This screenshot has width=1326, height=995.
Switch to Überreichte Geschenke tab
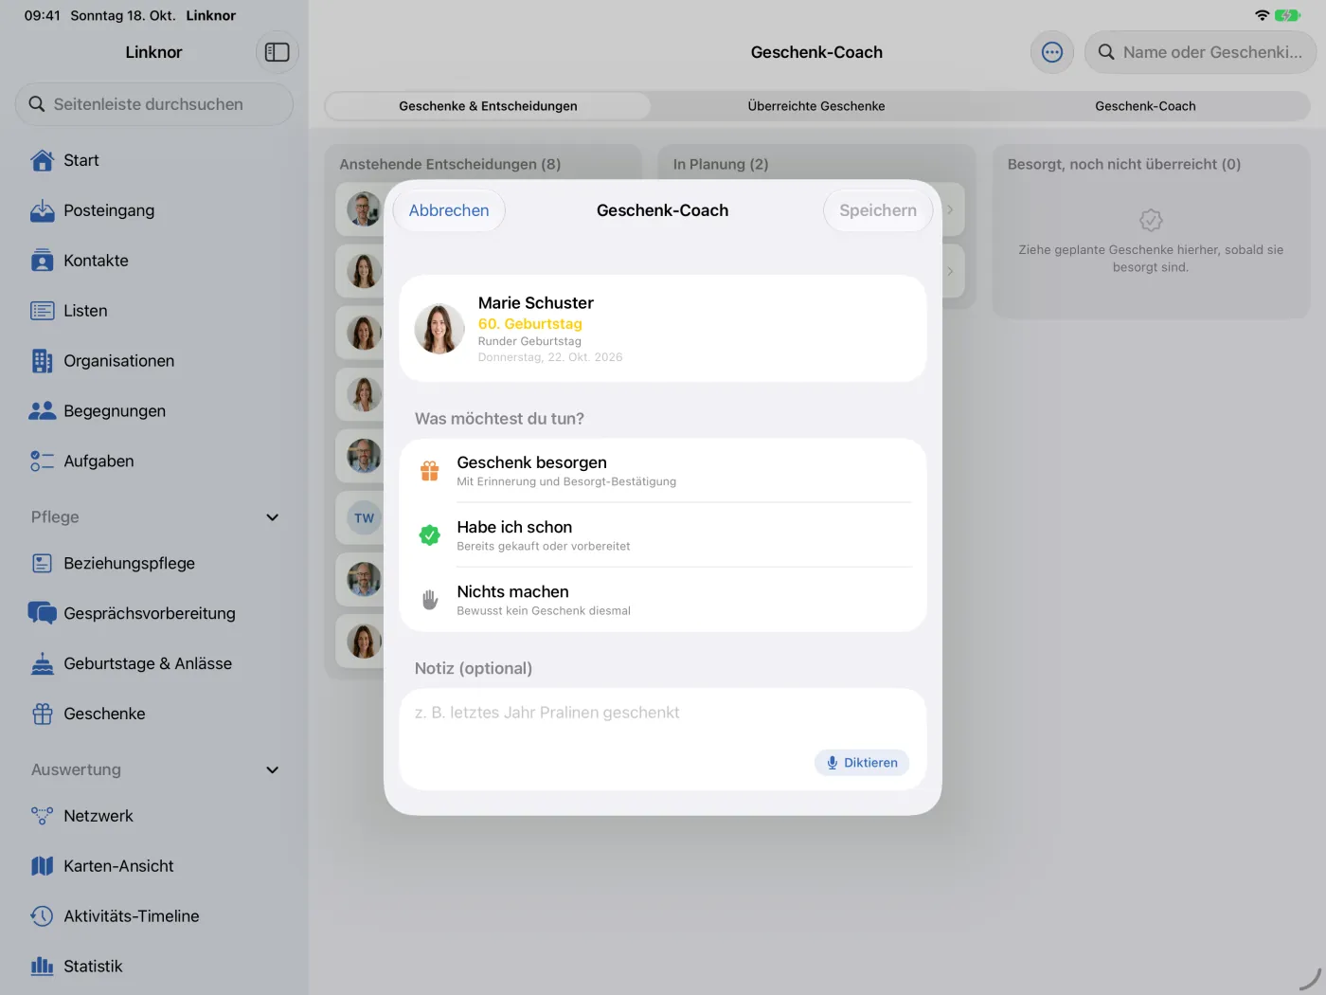[816, 106]
